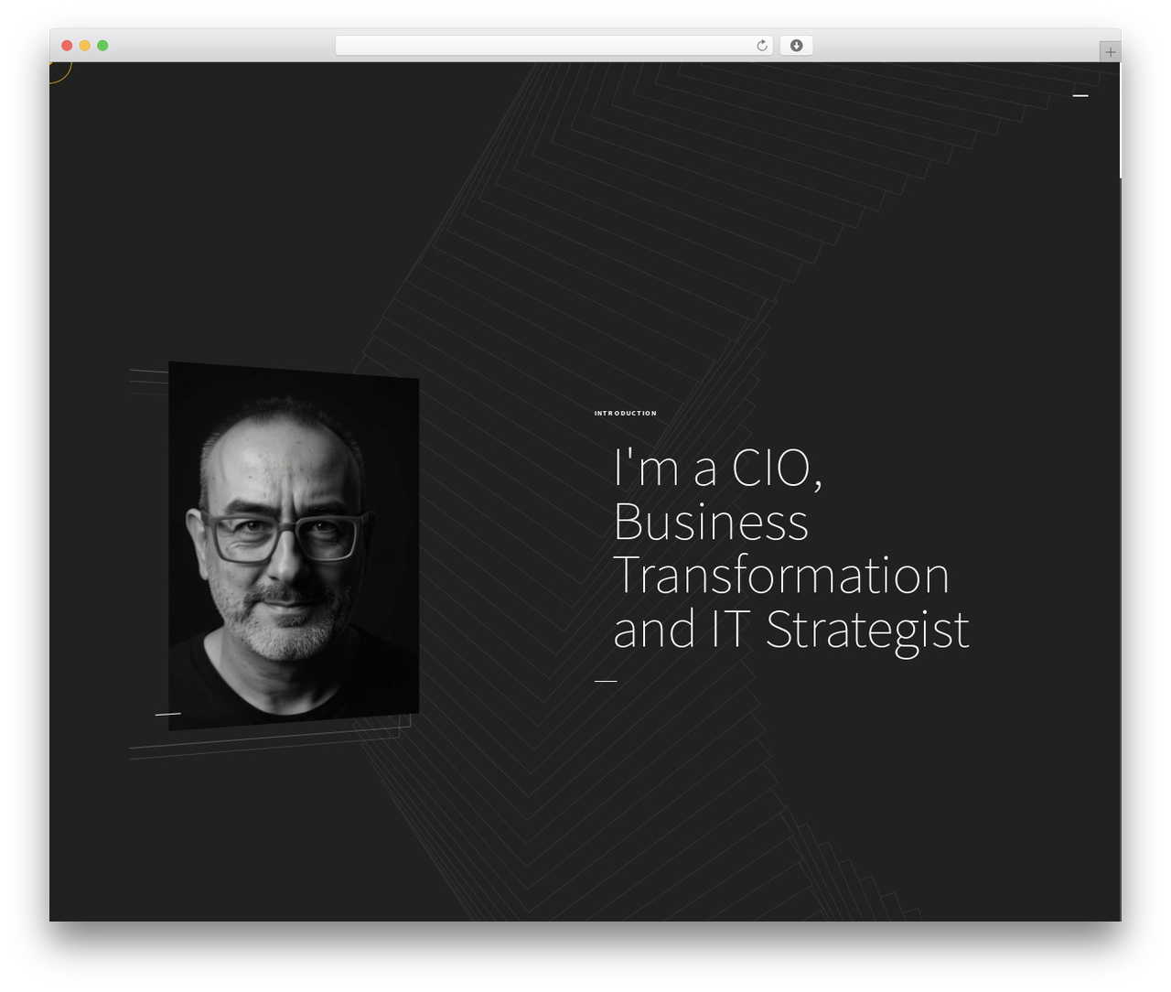Click the portrait photo of the man
Screen dimensions: 1171x992
pos(294,545)
